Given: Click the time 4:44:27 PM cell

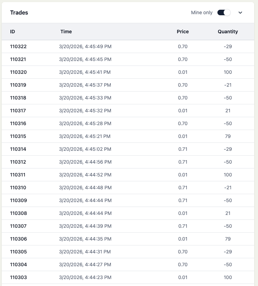Looking at the screenshot, I should [85, 265].
